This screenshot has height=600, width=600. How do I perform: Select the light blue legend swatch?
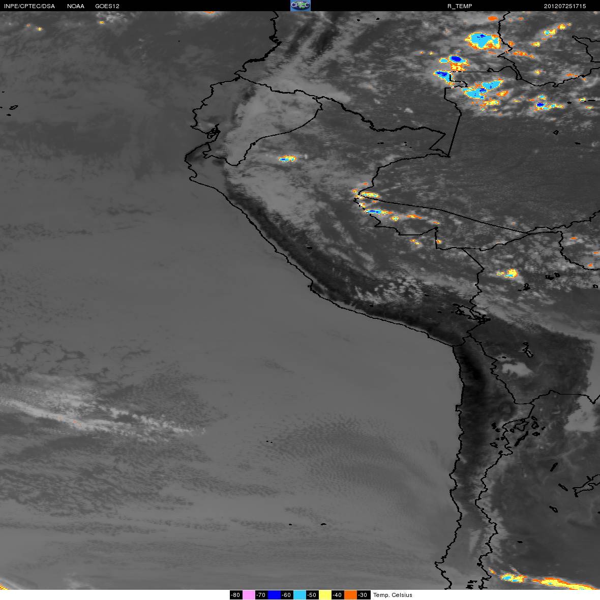[x=299, y=595]
